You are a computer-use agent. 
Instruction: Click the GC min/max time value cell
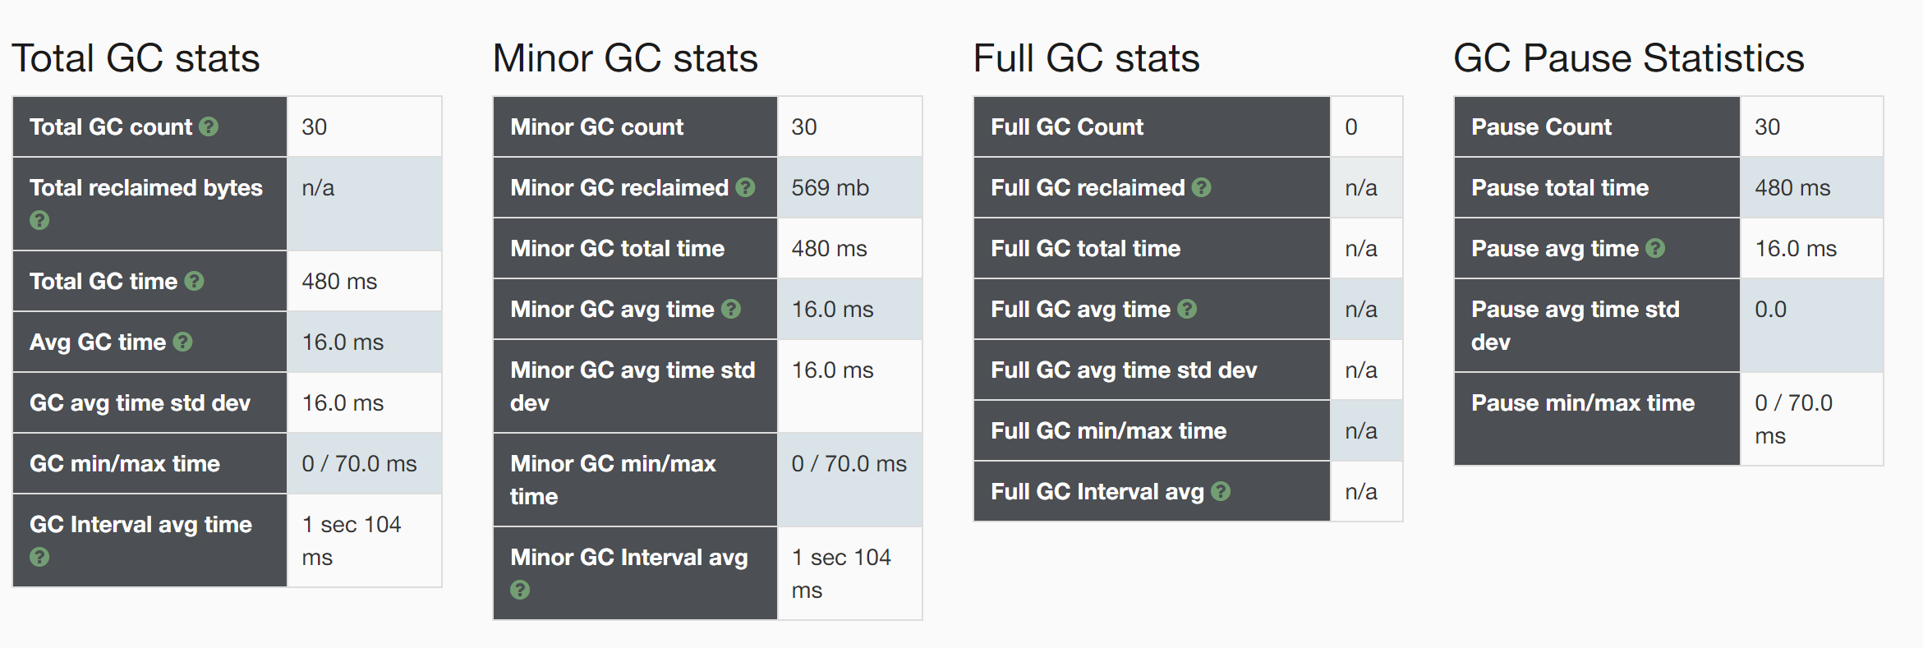tap(364, 463)
